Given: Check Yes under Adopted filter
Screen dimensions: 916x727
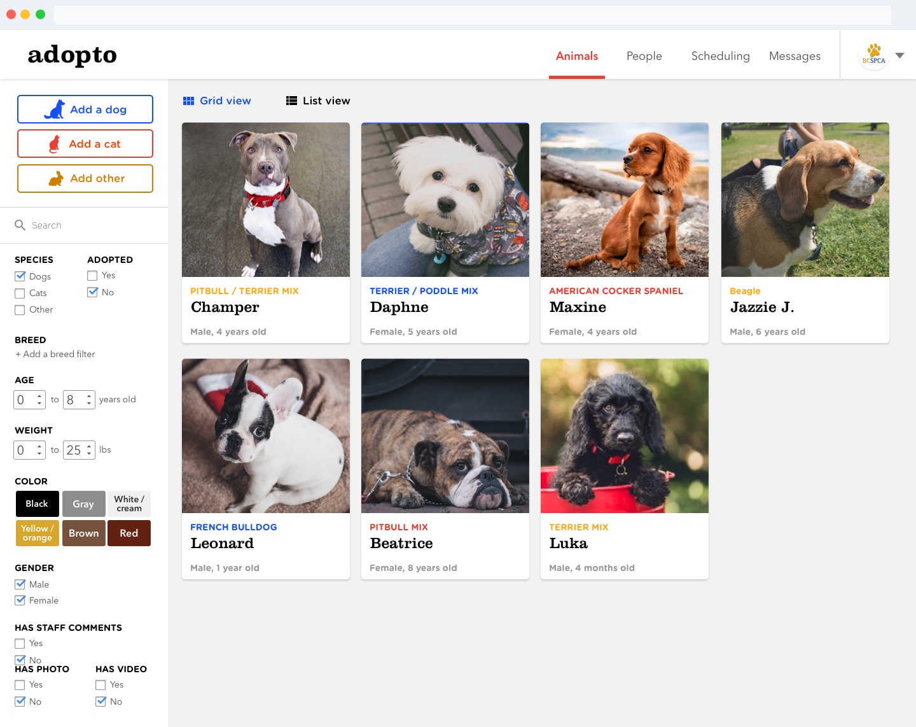Looking at the screenshot, I should (x=92, y=276).
